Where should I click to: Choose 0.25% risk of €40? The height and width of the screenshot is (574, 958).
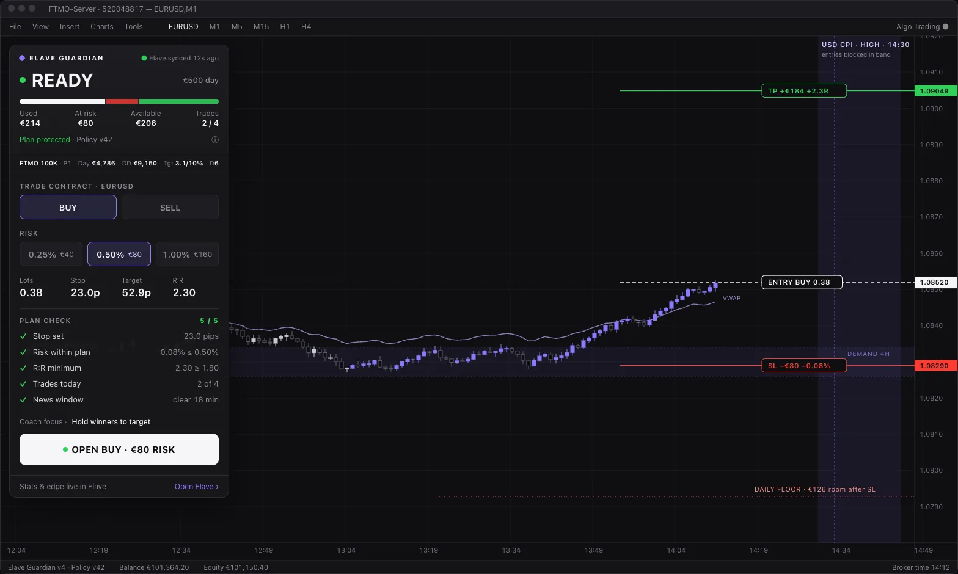pyautogui.click(x=51, y=254)
